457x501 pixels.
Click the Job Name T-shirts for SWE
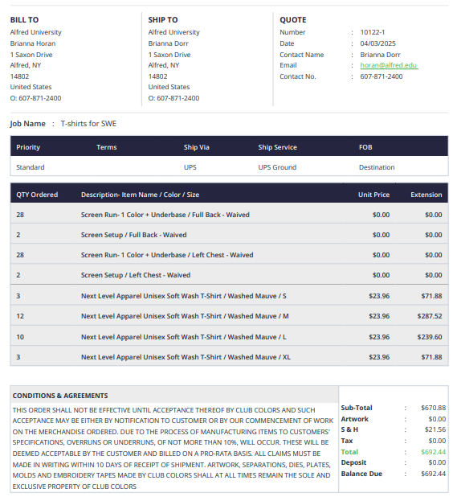pos(88,124)
